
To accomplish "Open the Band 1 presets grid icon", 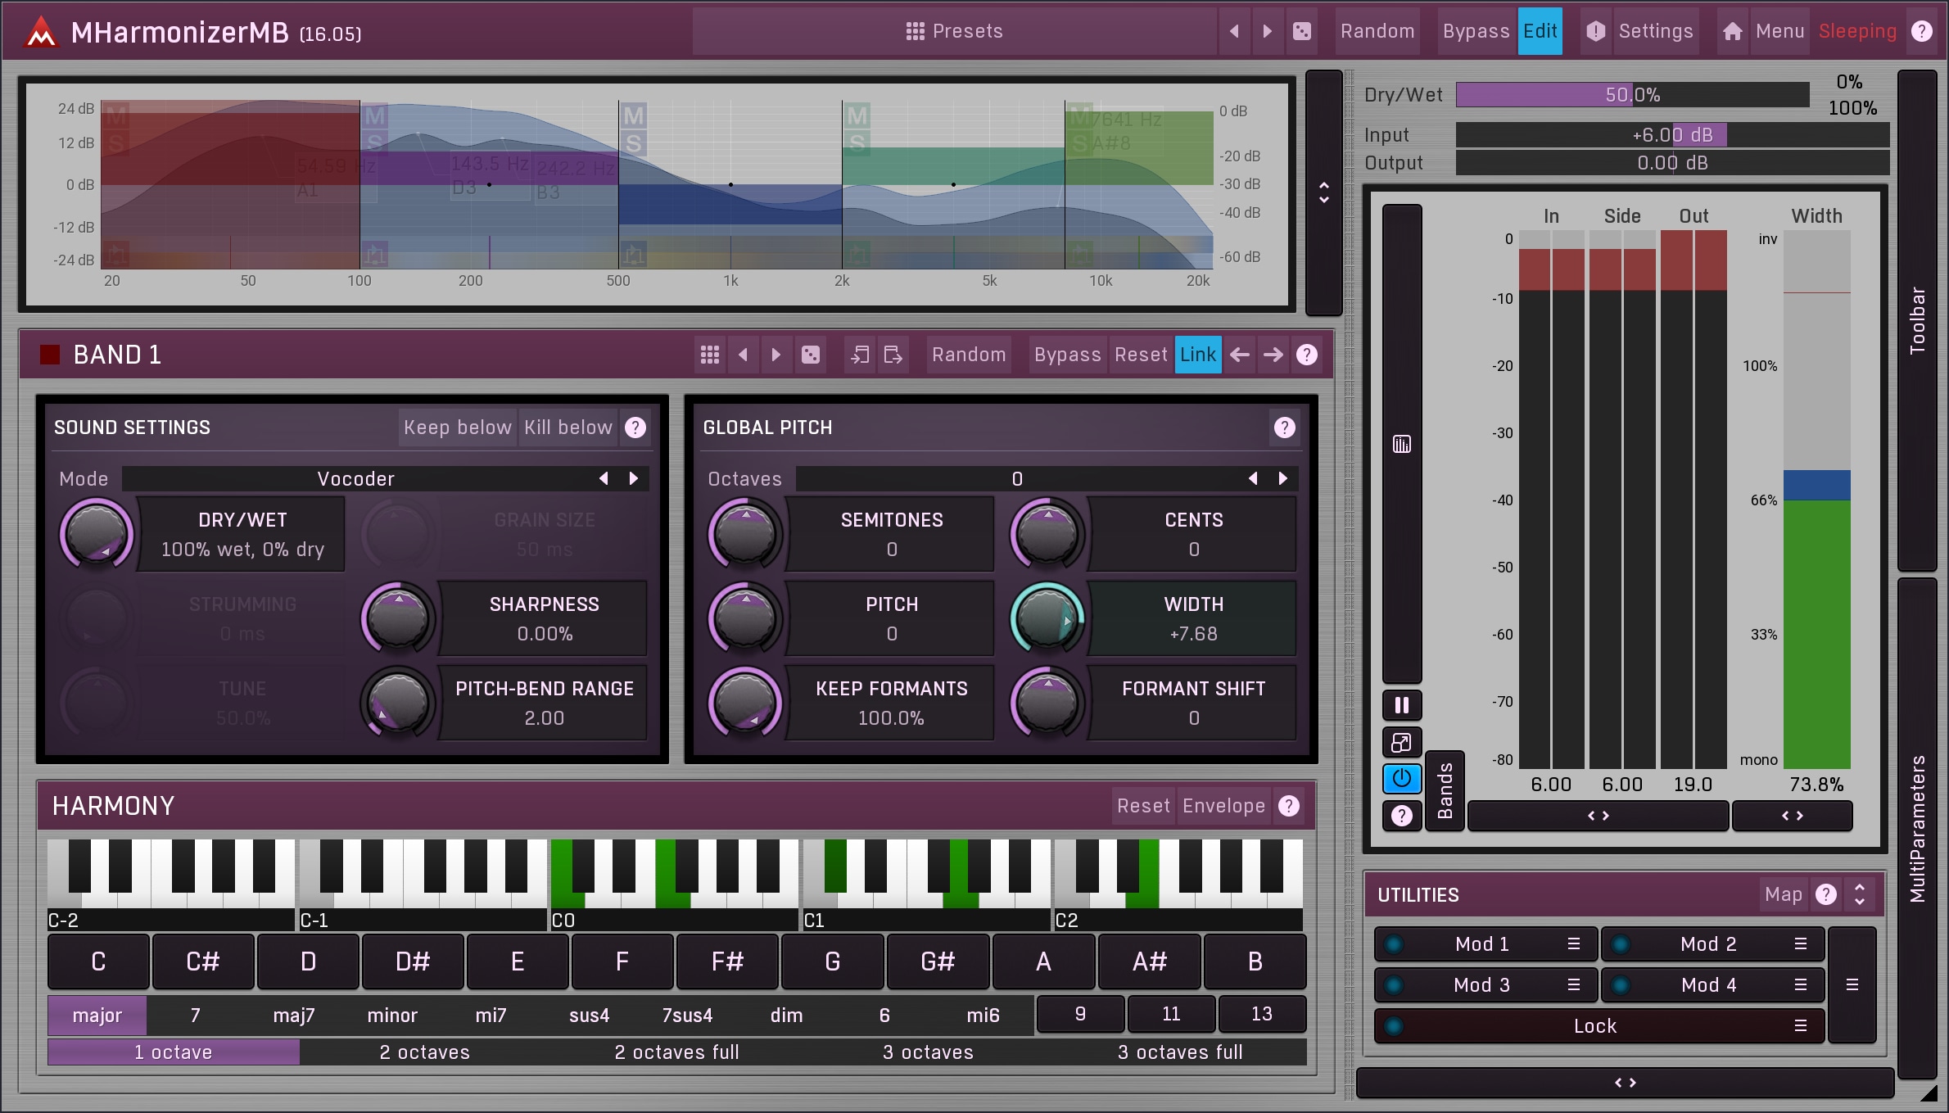I will click(710, 355).
